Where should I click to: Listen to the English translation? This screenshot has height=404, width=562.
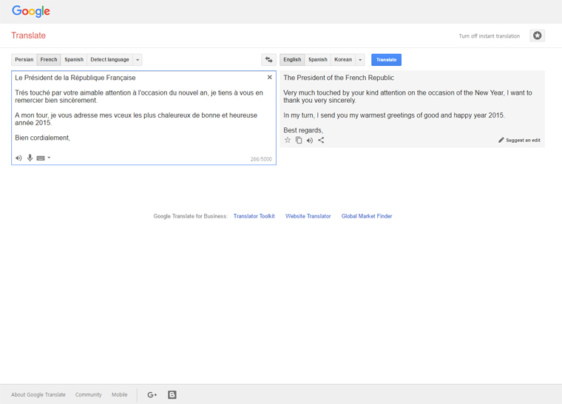point(310,140)
